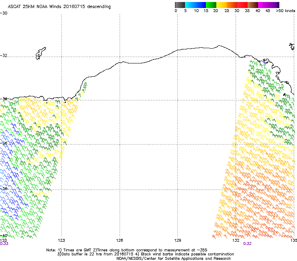Click the dark purple 45-50 knots swatch
The image size is (297, 261).
coord(274,5)
